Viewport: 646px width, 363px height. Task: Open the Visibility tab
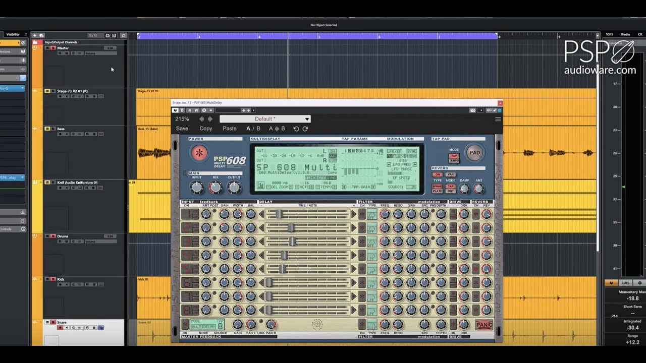(13, 34)
